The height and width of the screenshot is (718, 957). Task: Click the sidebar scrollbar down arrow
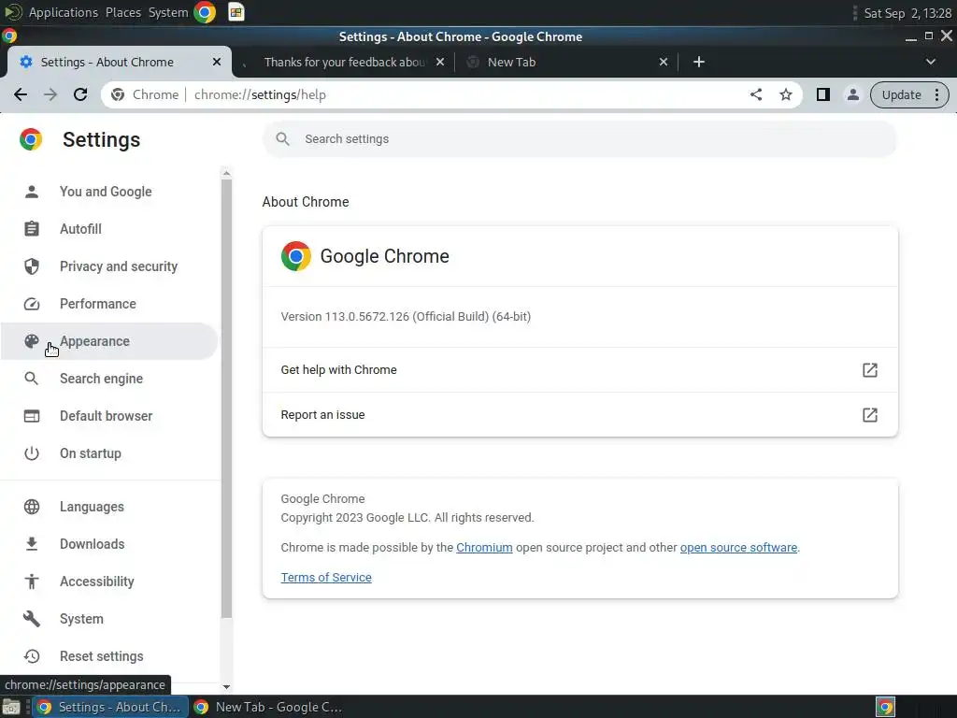pos(226,687)
